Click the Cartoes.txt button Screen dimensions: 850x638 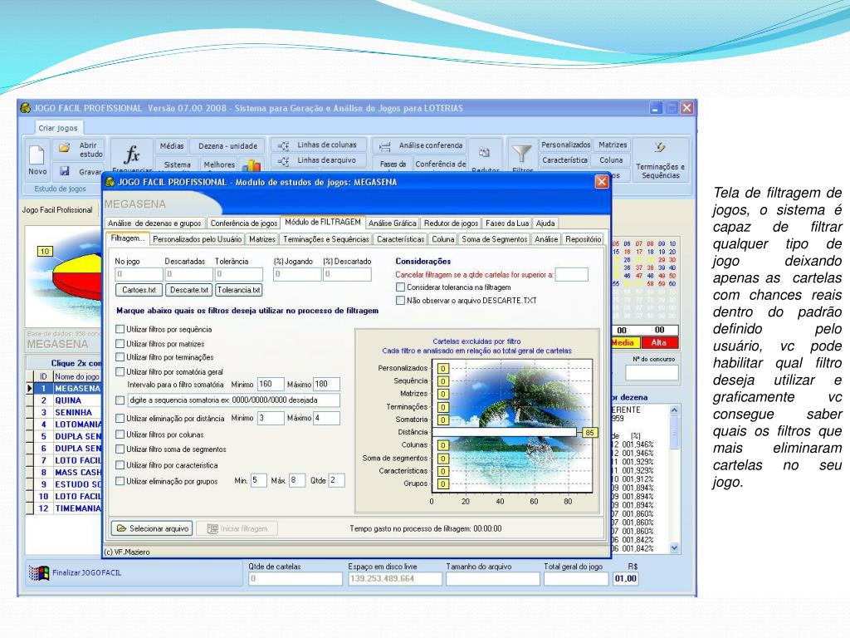pyautogui.click(x=139, y=290)
